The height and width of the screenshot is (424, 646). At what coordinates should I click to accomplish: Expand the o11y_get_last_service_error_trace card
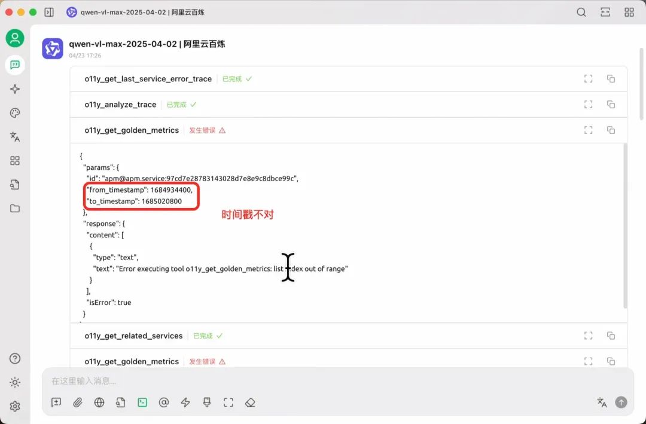(588, 78)
